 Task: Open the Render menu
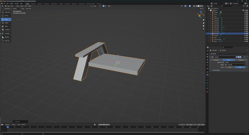coord(12,3)
